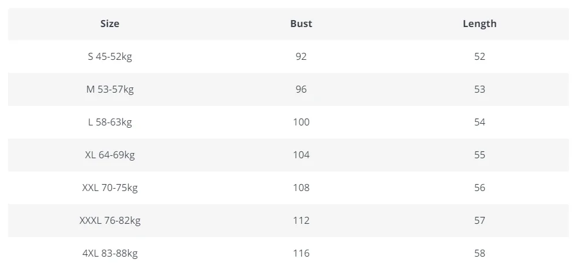Click bust value 96

301,89
